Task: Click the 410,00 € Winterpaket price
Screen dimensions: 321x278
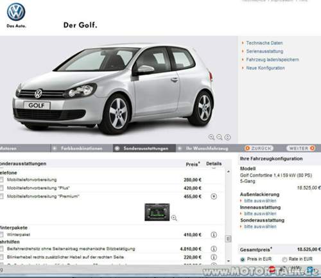Action: (193, 235)
